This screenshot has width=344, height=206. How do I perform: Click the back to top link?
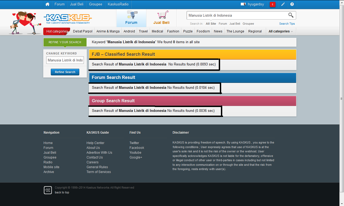tap(62, 192)
